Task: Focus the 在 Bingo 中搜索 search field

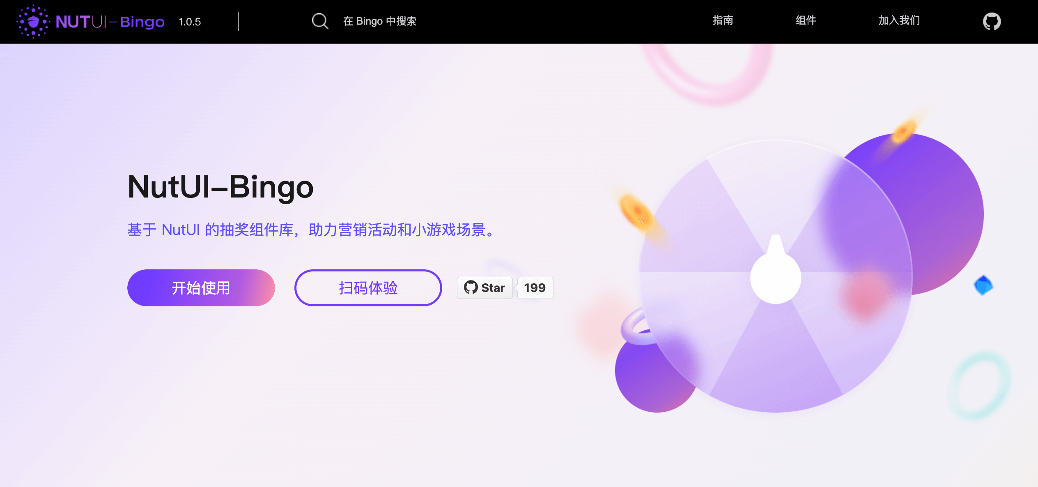Action: pyautogui.click(x=379, y=21)
